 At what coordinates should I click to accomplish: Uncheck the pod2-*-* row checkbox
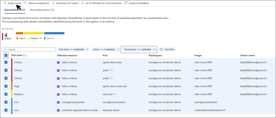6,78
